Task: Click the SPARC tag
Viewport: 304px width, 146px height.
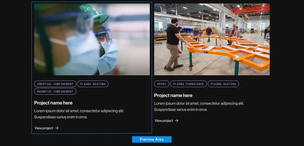Action: pyautogui.click(x=162, y=84)
